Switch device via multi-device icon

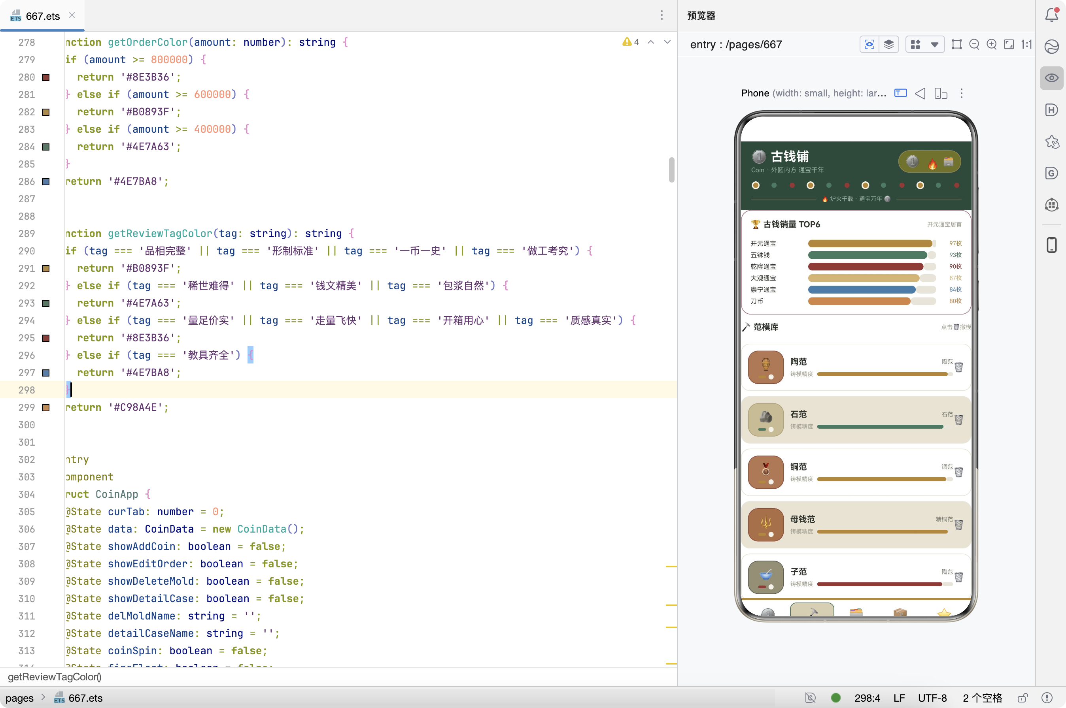(x=941, y=94)
